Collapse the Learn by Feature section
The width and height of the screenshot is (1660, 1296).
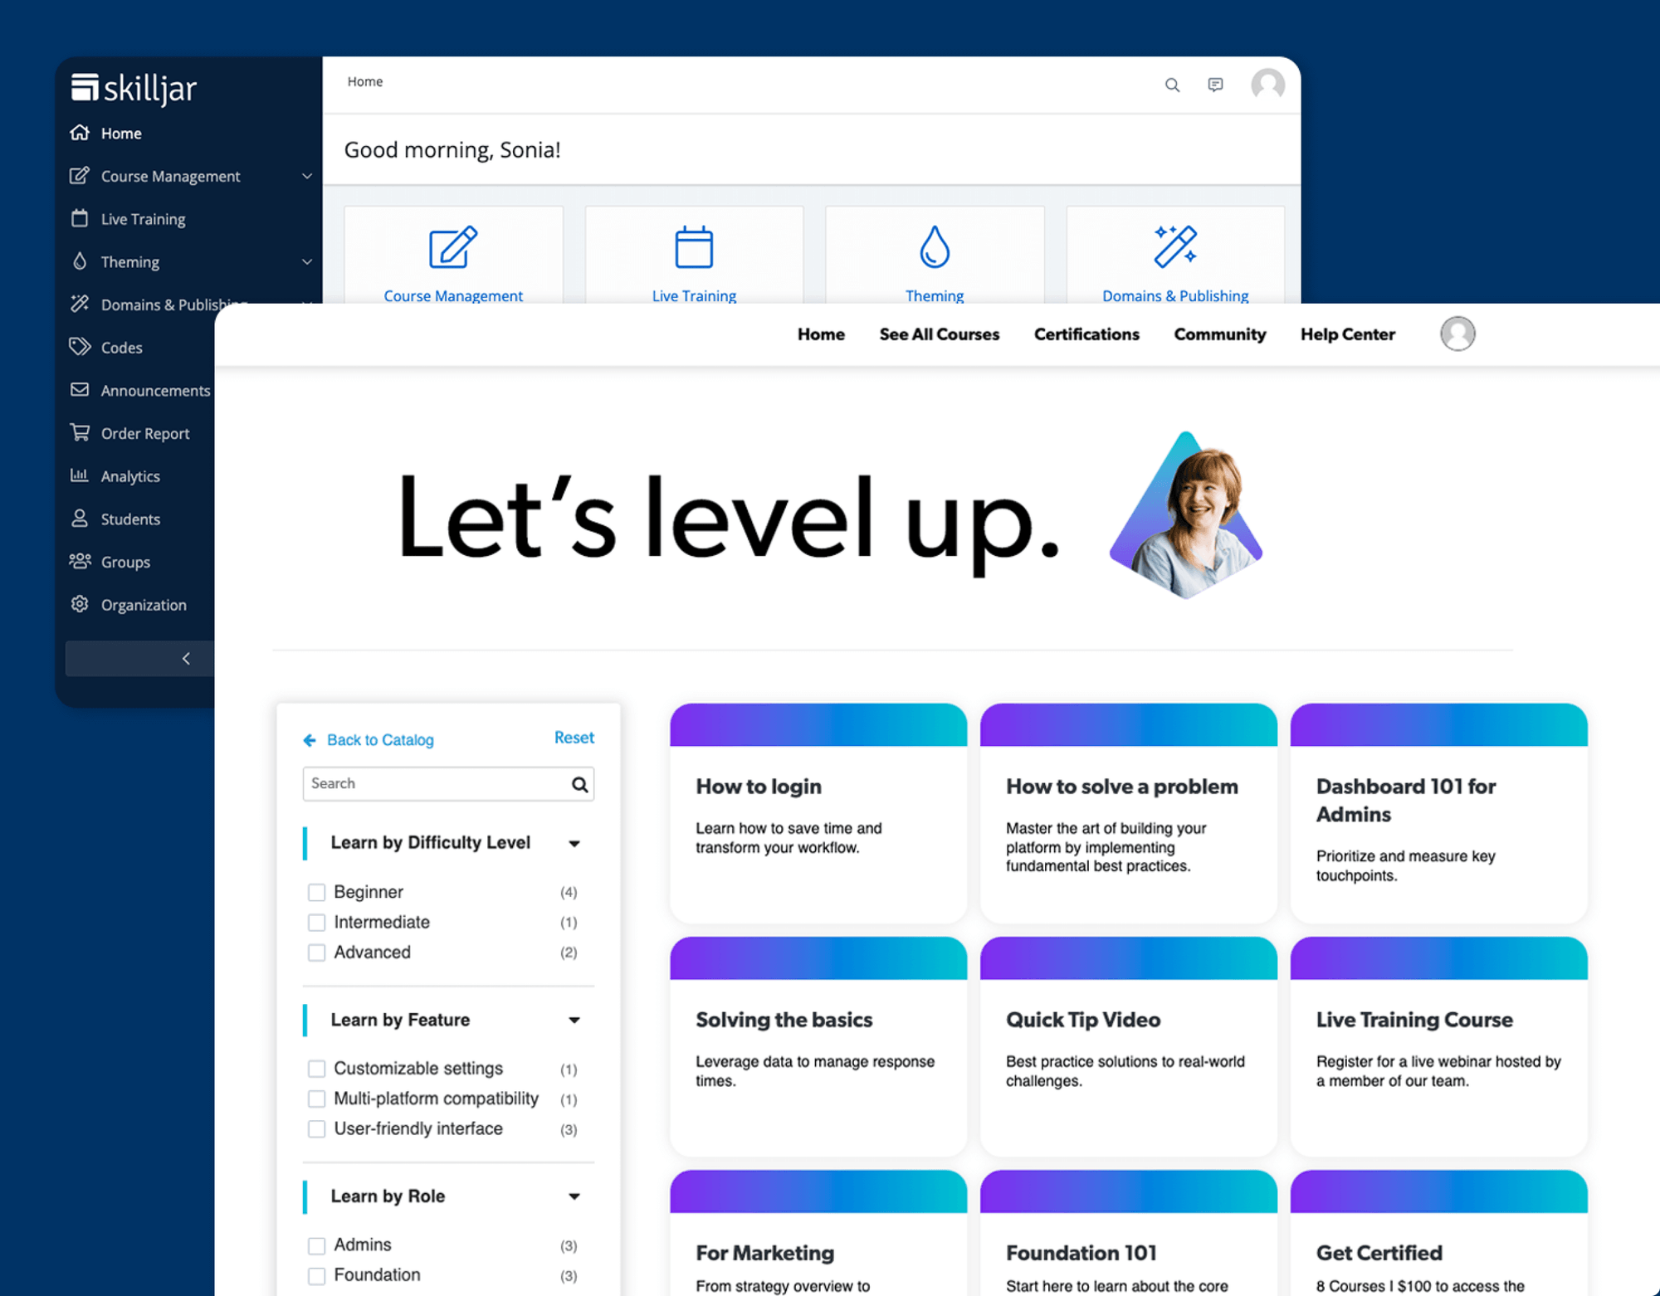coord(575,1020)
